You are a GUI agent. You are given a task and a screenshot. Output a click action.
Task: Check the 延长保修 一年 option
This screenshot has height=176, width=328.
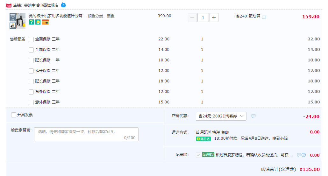(x=31, y=60)
